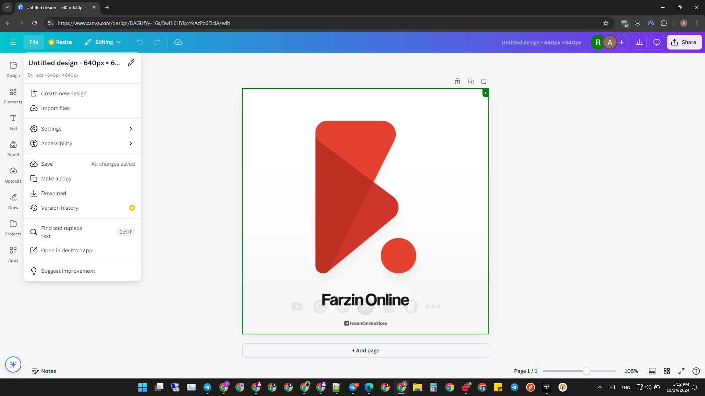This screenshot has height=396, width=705.
Task: Choose Open in desktop app
Action: point(82,250)
